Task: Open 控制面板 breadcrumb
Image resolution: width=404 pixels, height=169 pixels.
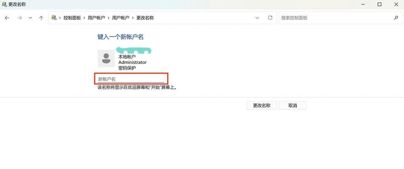Action: coord(72,18)
